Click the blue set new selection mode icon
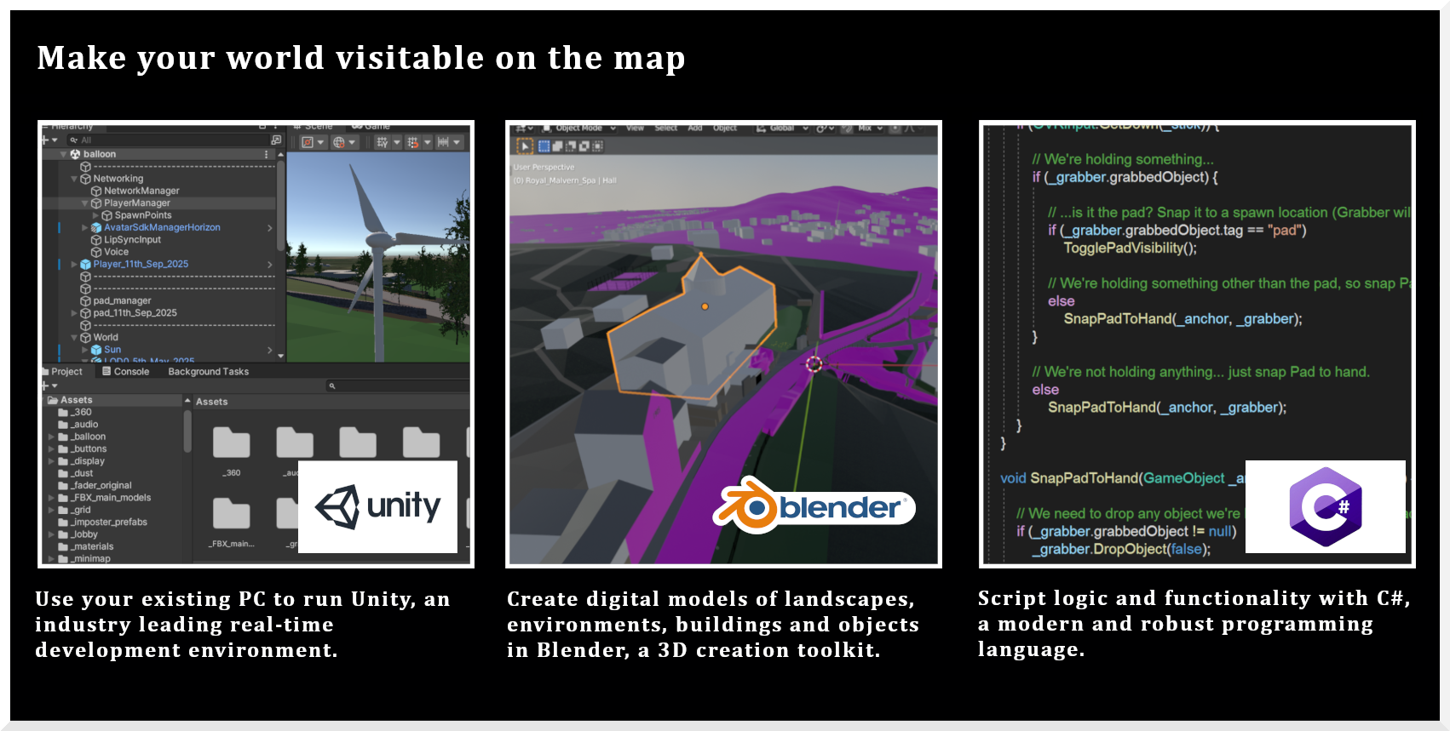This screenshot has height=731, width=1450. [x=544, y=146]
